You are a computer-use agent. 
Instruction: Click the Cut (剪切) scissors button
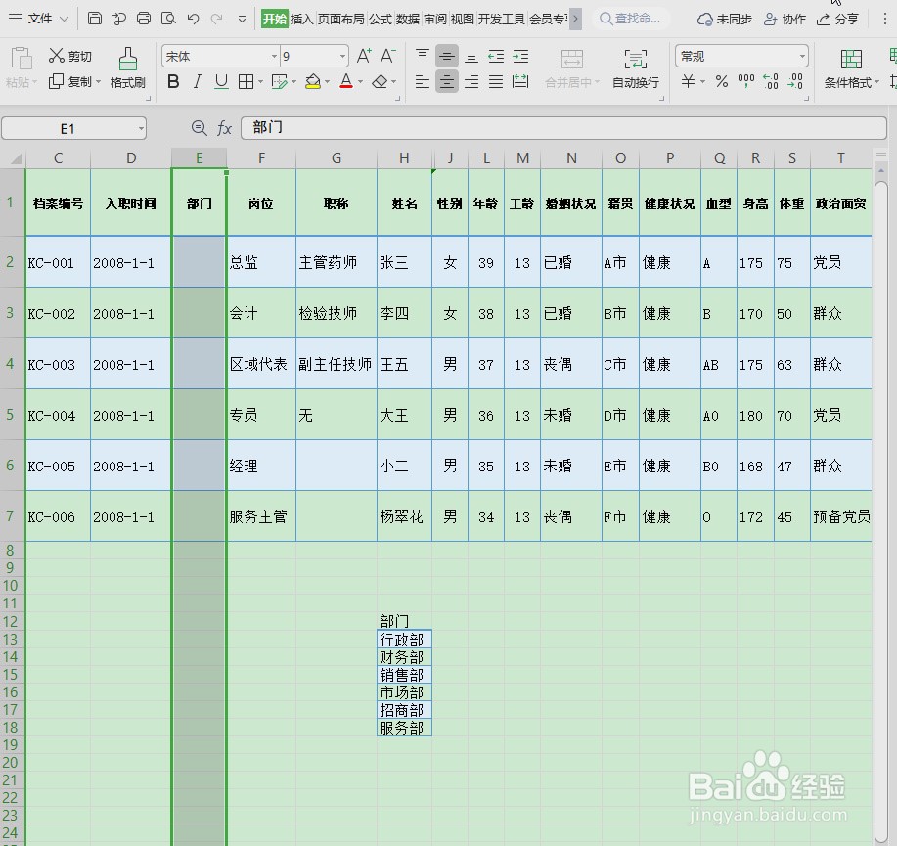(x=69, y=56)
